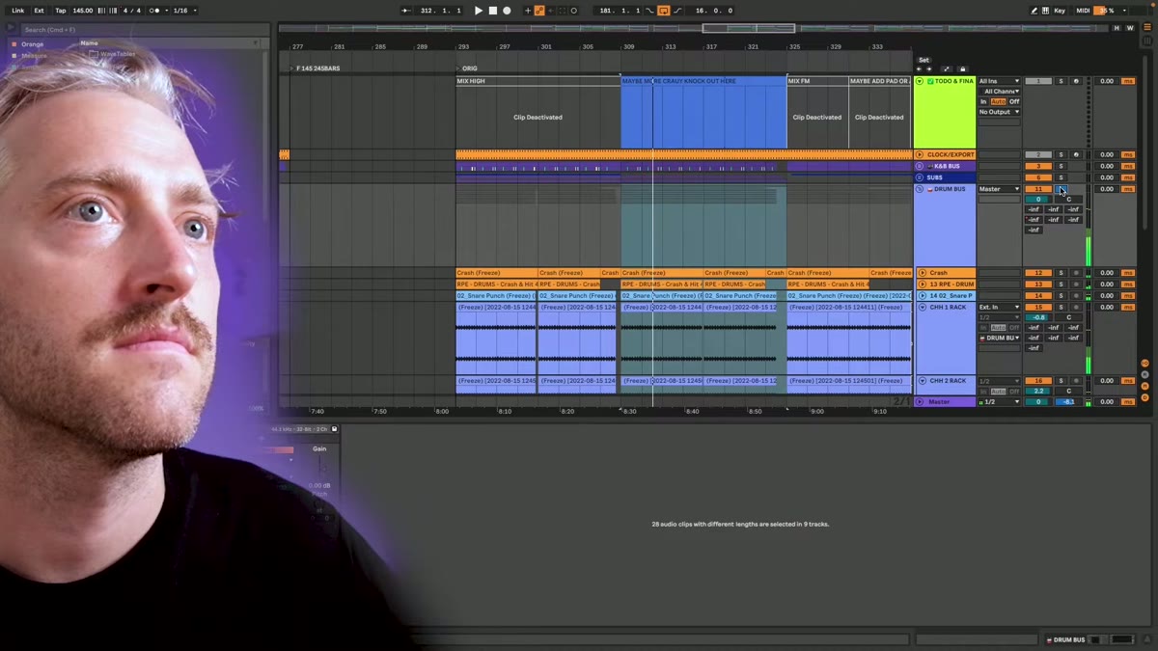The height and width of the screenshot is (651, 1158).
Task: Open CHH 1 RACK DRUM BUS output dropdown
Action: coord(1000,339)
